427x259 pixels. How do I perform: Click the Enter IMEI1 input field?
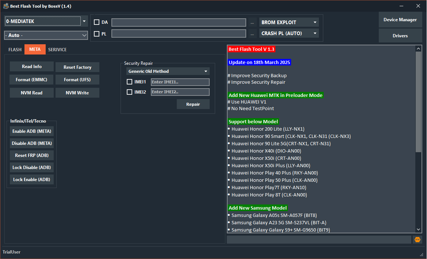point(180,82)
